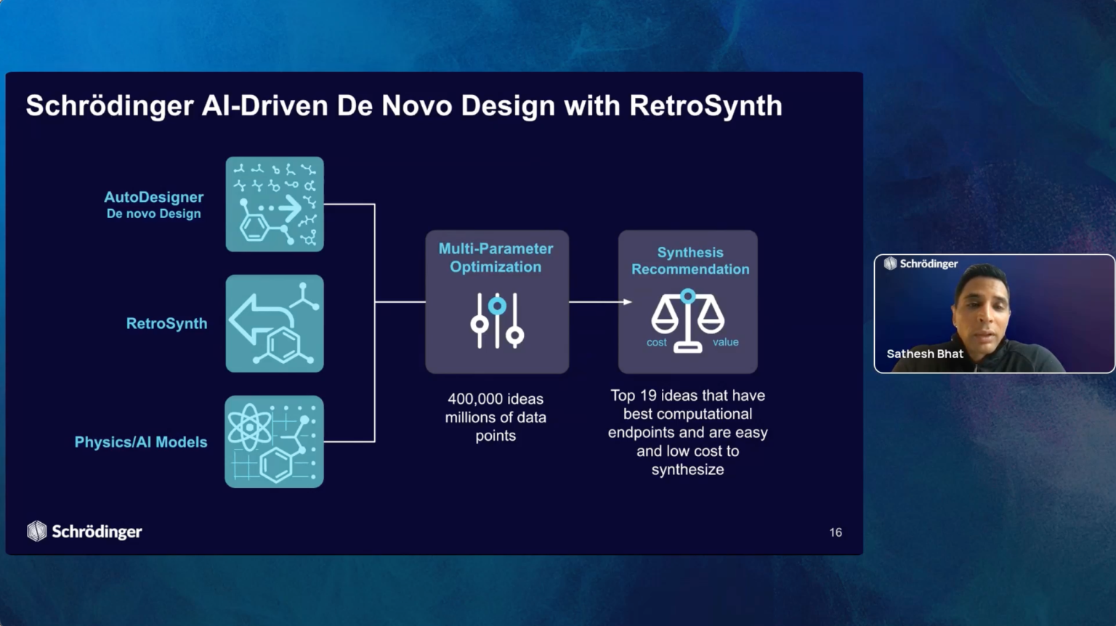Viewport: 1116px width, 626px height.
Task: Select the Multi-Parameter Optimization heading
Action: click(x=496, y=258)
